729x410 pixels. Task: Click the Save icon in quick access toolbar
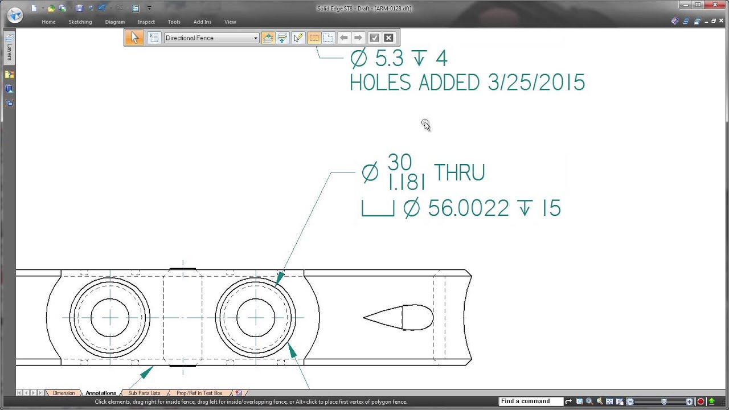(79, 8)
